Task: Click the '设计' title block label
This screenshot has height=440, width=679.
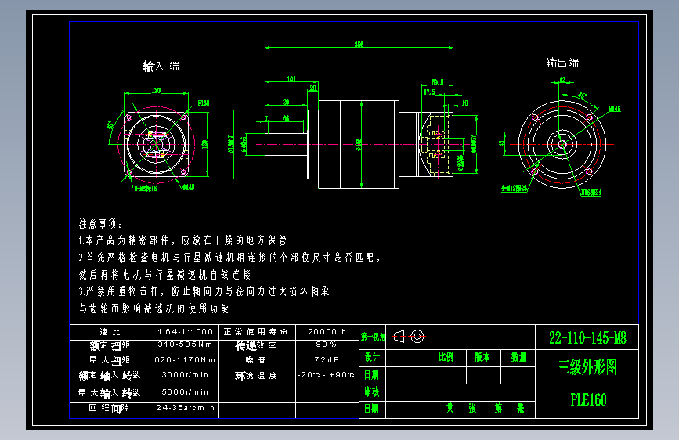Action: coord(372,357)
